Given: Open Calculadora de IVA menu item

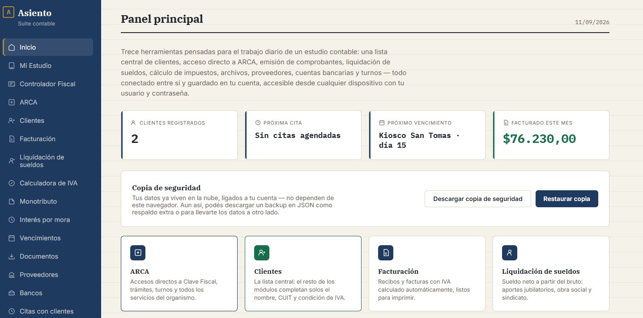Looking at the screenshot, I should tap(48, 183).
